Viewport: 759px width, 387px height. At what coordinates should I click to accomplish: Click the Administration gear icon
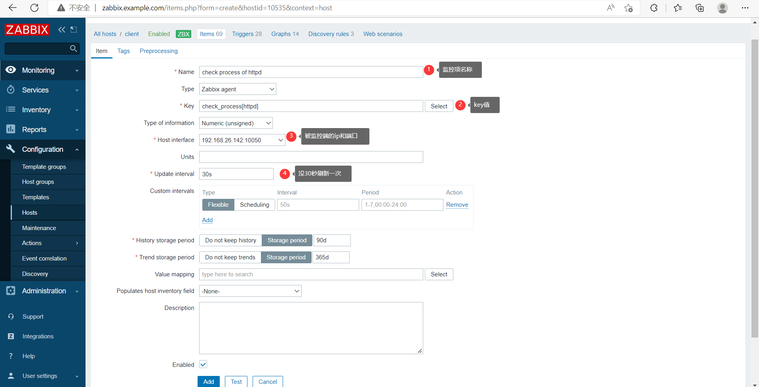(11, 291)
